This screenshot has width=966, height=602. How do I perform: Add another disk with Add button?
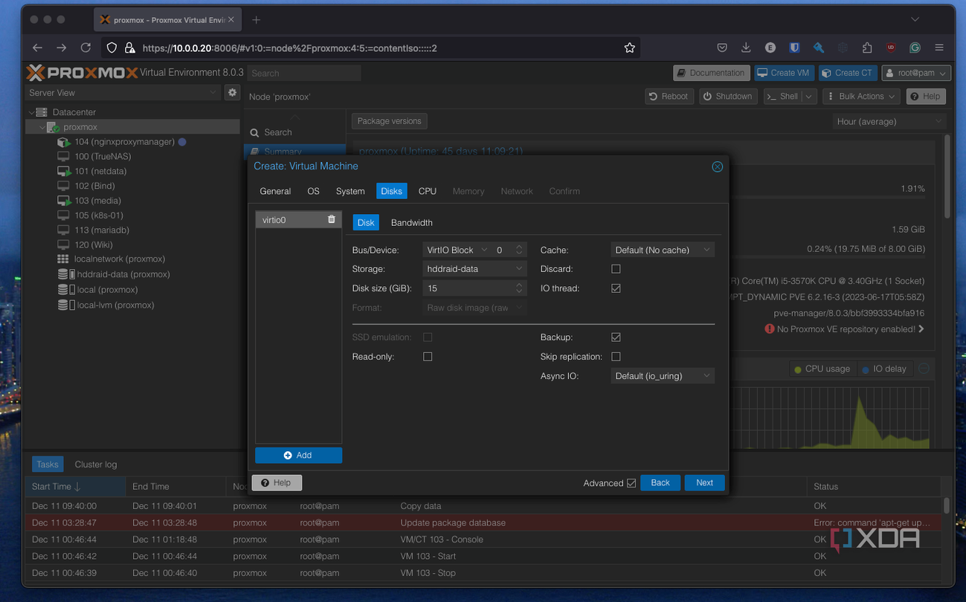tap(298, 455)
